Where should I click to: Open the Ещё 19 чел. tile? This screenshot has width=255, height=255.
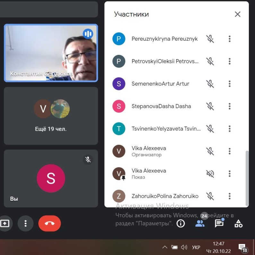click(x=51, y=116)
